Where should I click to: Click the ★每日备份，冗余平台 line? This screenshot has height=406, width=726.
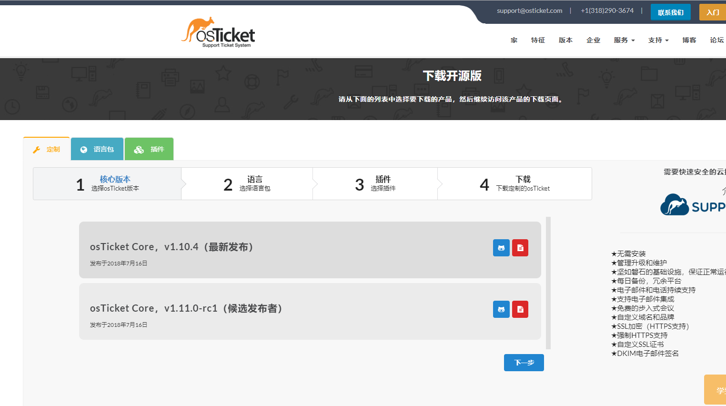pos(646,281)
